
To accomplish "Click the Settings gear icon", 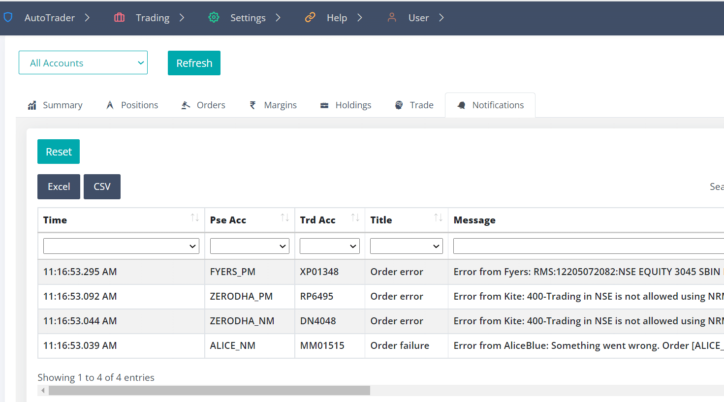I will point(214,18).
